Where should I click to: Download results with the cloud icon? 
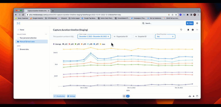190,96
